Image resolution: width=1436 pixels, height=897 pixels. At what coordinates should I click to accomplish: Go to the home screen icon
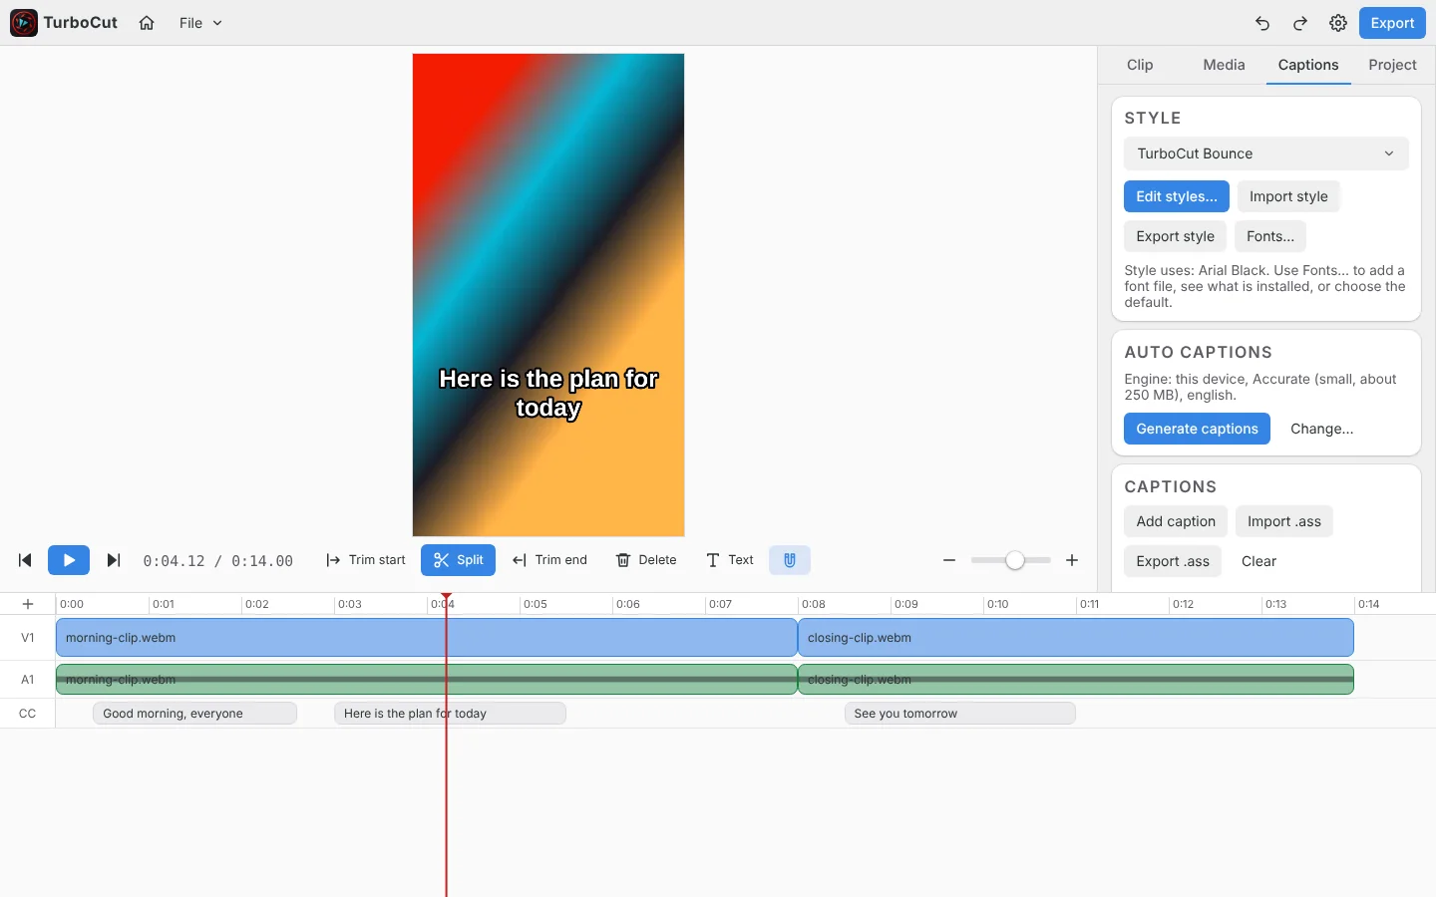point(147,23)
